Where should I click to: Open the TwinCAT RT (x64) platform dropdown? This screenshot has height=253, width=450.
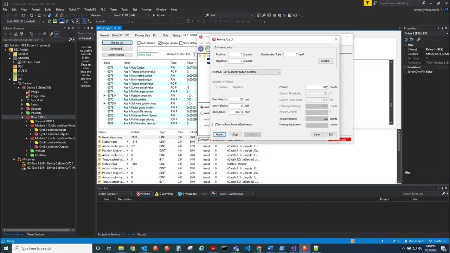[132, 15]
